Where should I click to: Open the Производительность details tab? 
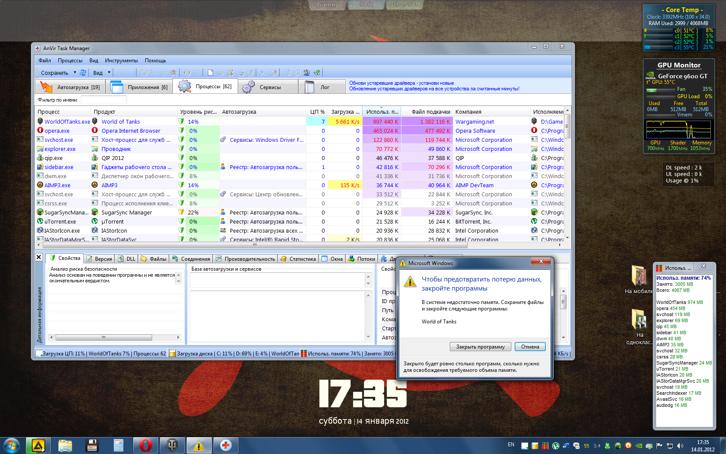(245, 259)
